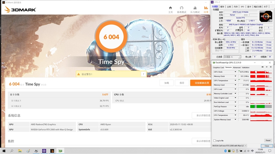Open taskbar search magnifier
This screenshot has height=154, width=275.
click(12, 151)
